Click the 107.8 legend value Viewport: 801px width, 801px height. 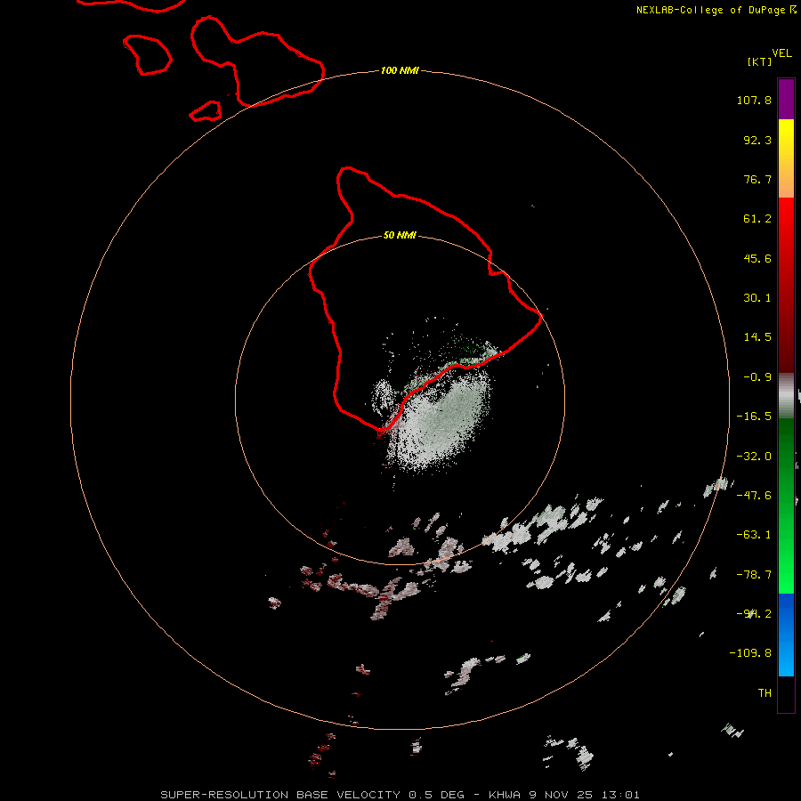click(x=754, y=100)
